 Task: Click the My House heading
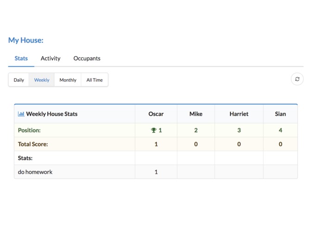click(x=26, y=40)
